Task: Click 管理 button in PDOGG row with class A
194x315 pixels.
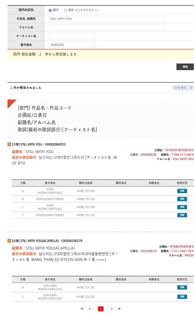Action: (182, 199)
